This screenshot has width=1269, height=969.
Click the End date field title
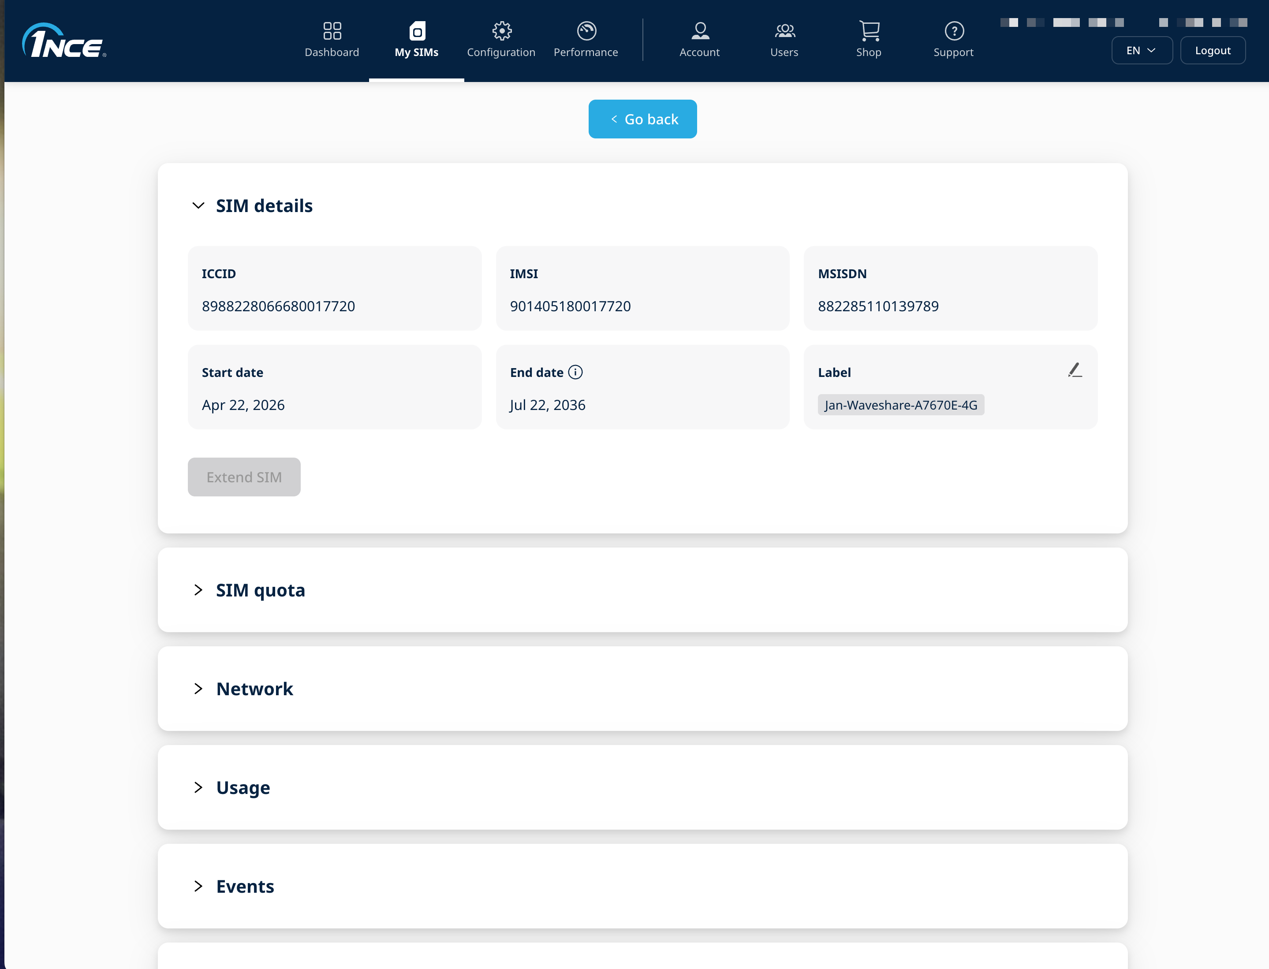click(x=537, y=372)
